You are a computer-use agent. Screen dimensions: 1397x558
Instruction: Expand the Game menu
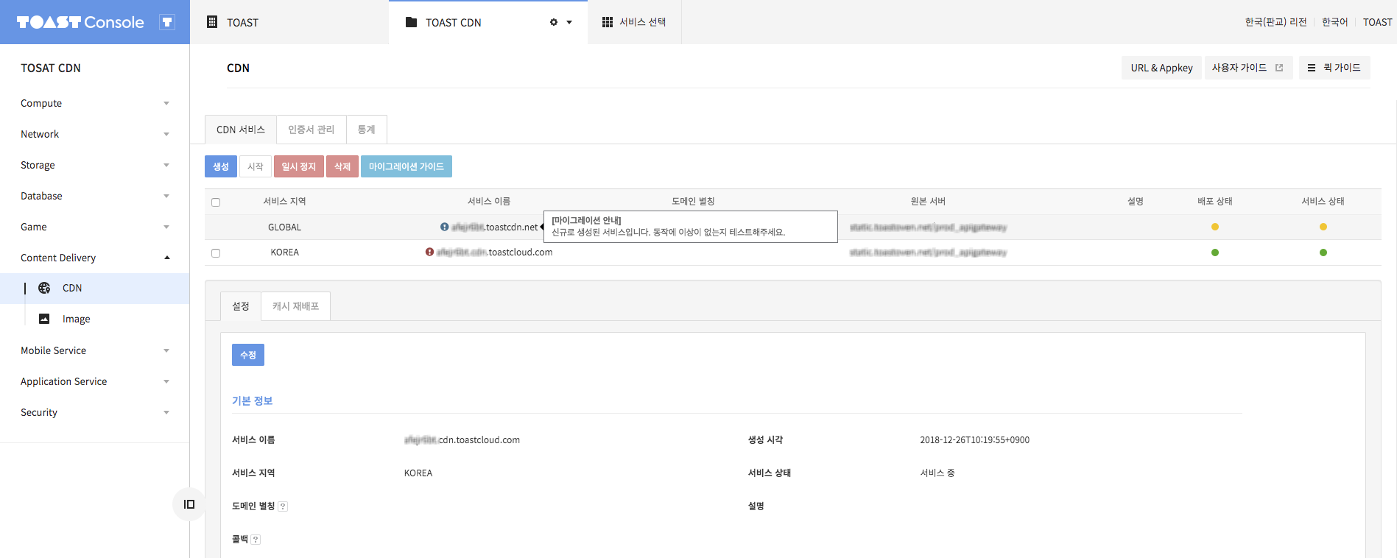coord(94,227)
